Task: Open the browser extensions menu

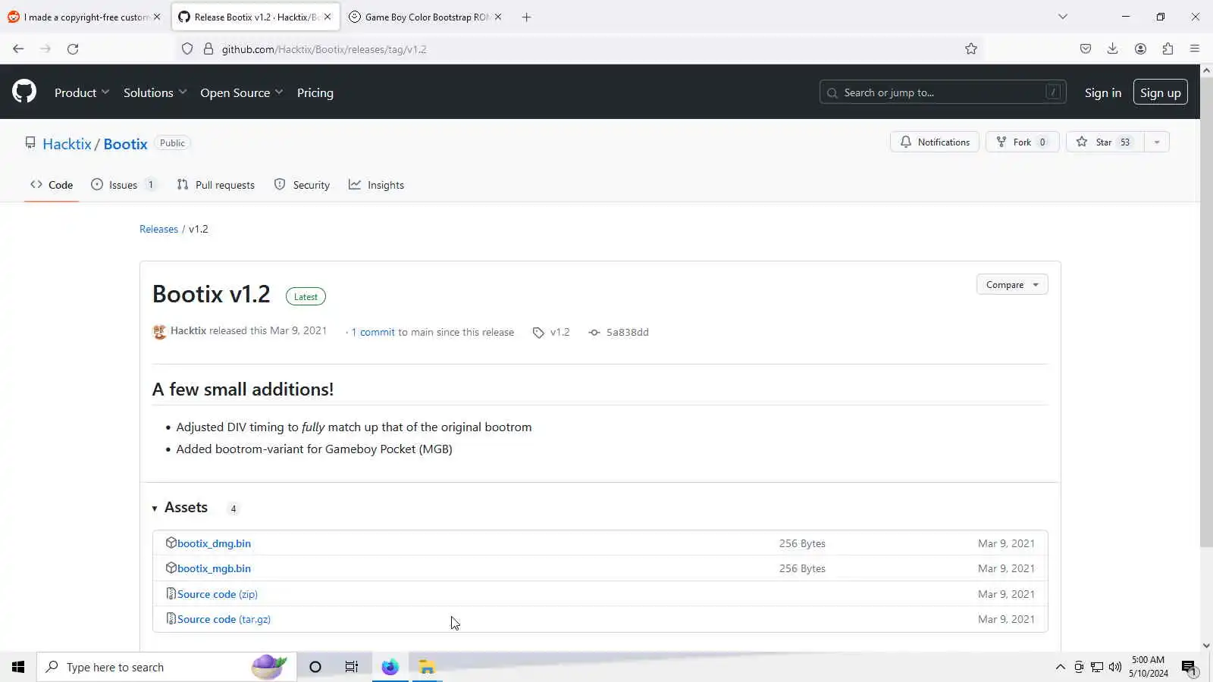Action: (1168, 49)
